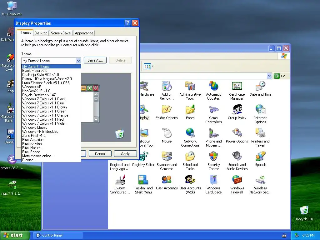Viewport: 320px width, 240px height.
Task: Choose Windows XP theme from list
Action: tap(51, 87)
